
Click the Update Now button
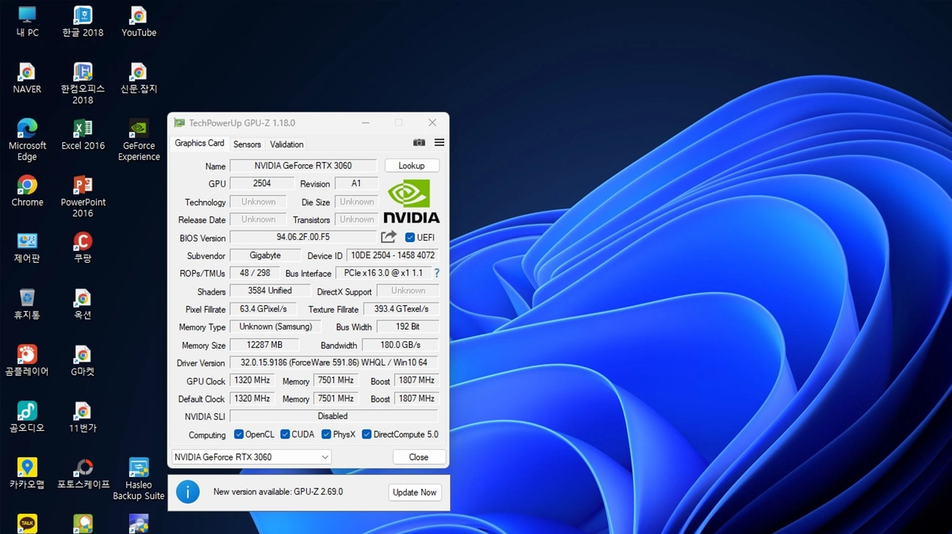[414, 492]
